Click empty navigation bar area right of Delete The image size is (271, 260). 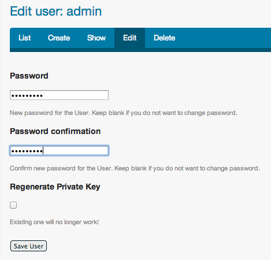227,38
